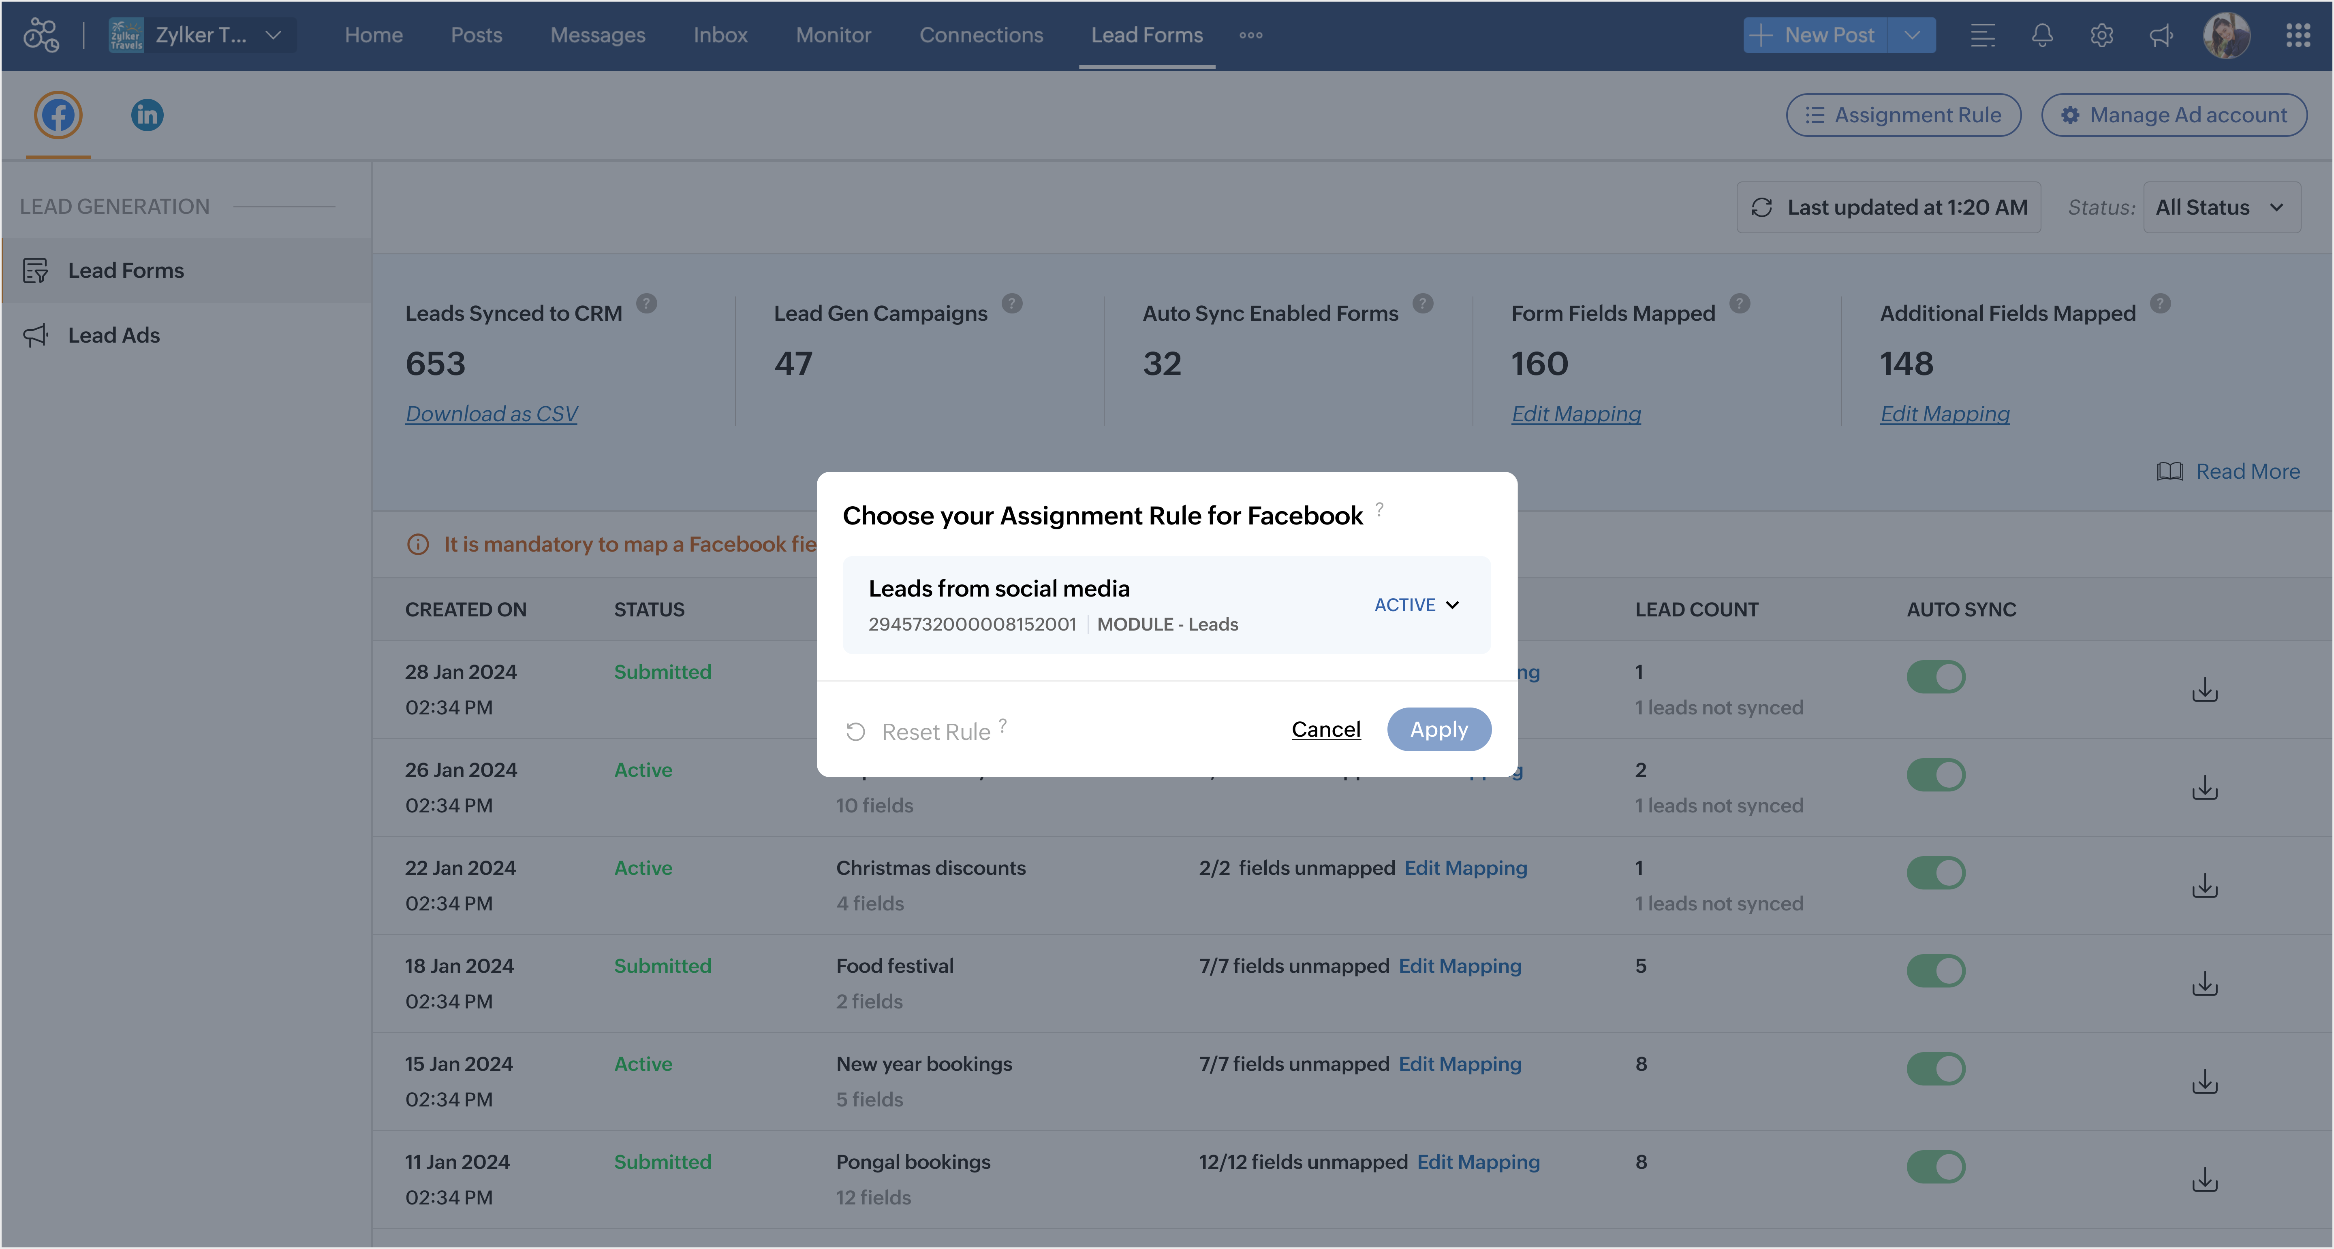This screenshot has width=2334, height=1249.
Task: Download leads for 26 Jan 2024 row
Action: tap(2204, 788)
